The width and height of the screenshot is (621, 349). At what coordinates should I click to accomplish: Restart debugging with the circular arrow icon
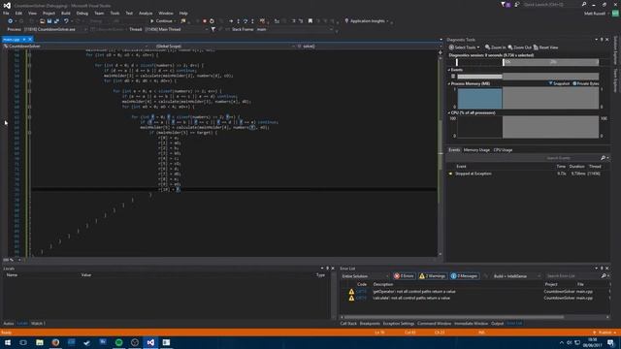click(212, 21)
